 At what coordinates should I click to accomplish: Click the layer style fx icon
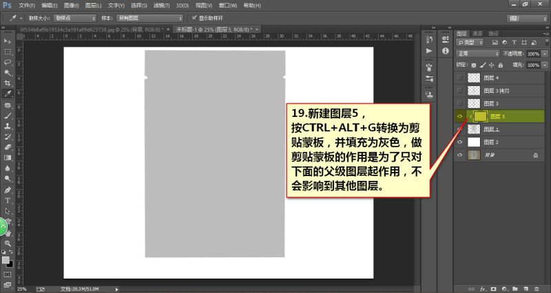[483, 289]
